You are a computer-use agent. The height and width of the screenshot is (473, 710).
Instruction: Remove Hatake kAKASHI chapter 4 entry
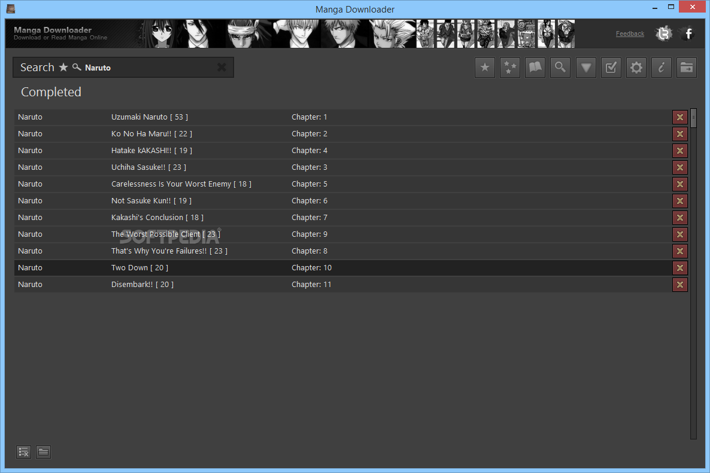point(679,151)
